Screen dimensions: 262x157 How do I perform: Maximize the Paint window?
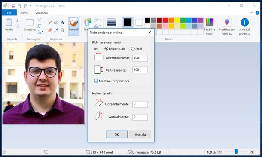(242, 6)
